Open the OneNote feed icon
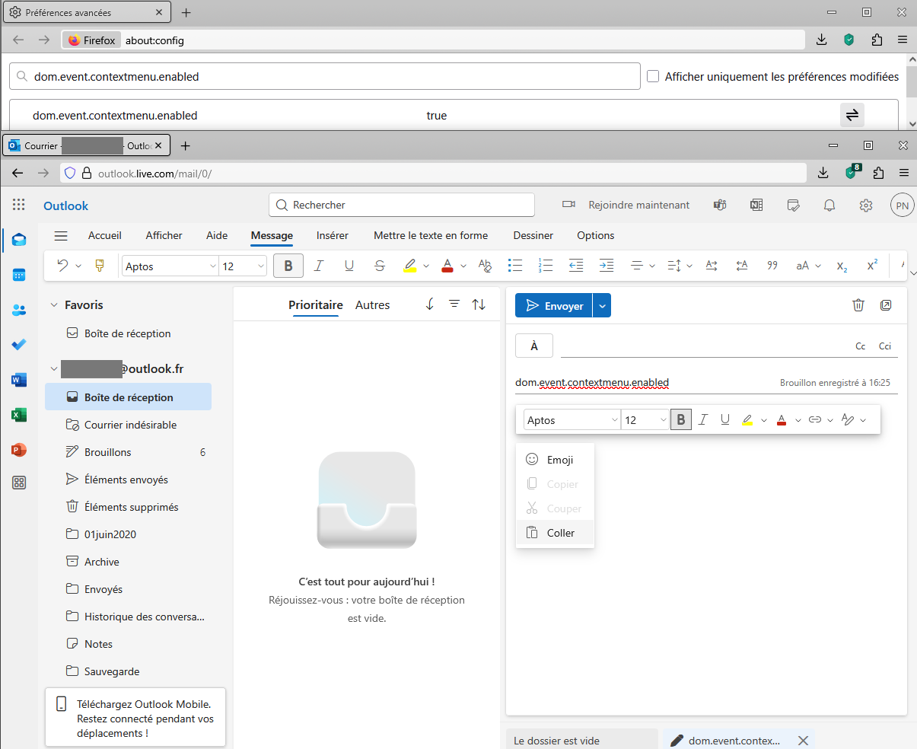 (x=756, y=206)
